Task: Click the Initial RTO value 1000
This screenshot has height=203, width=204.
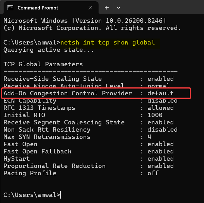Action: click(155, 115)
